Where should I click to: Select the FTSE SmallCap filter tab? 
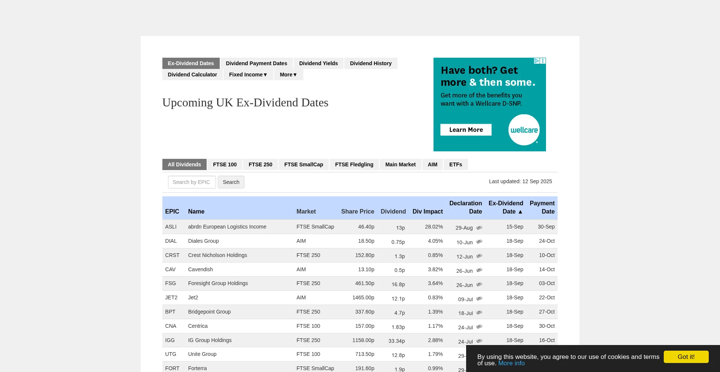pos(304,164)
